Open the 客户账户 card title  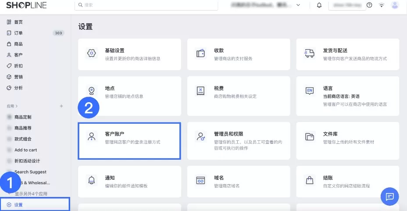pos(114,134)
